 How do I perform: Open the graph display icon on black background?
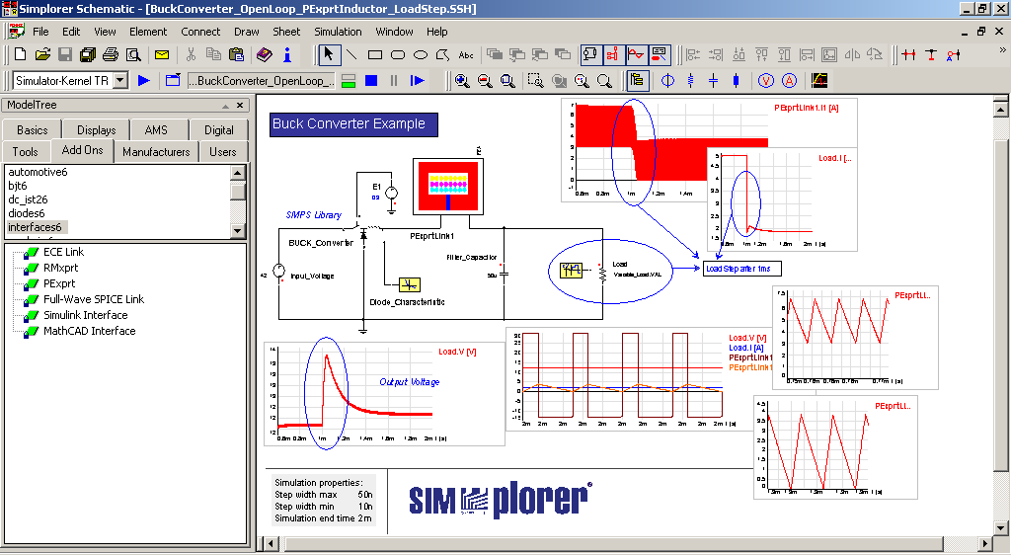coord(818,81)
